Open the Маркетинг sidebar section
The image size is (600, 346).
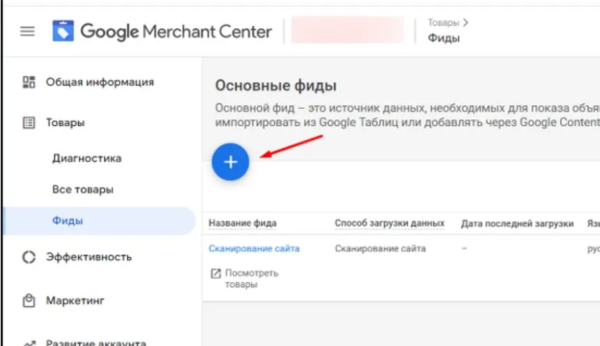click(75, 301)
